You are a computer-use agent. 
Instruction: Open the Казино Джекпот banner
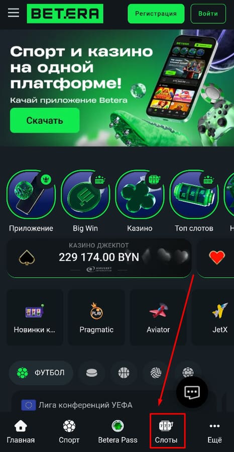(99, 258)
